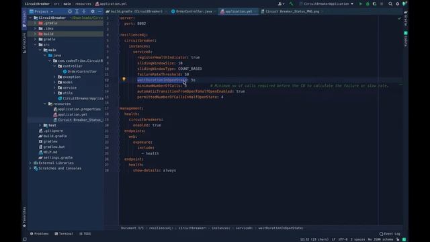This screenshot has height=242, width=430.
Task: Toggle read-only lock icon in status bar
Action: coord(398,239)
